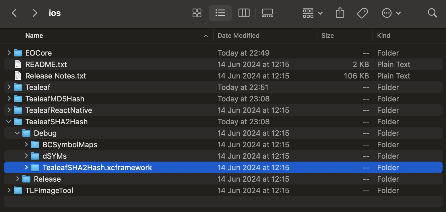446x212 pixels.
Task: Go forward with the right arrow
Action: [x=35, y=13]
